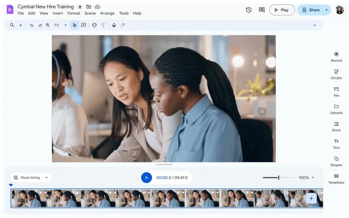Click the Play button in header
349x218 pixels.
tap(282, 10)
